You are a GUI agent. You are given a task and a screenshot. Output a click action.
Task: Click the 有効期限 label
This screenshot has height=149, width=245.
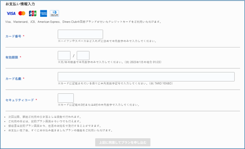click(12, 57)
